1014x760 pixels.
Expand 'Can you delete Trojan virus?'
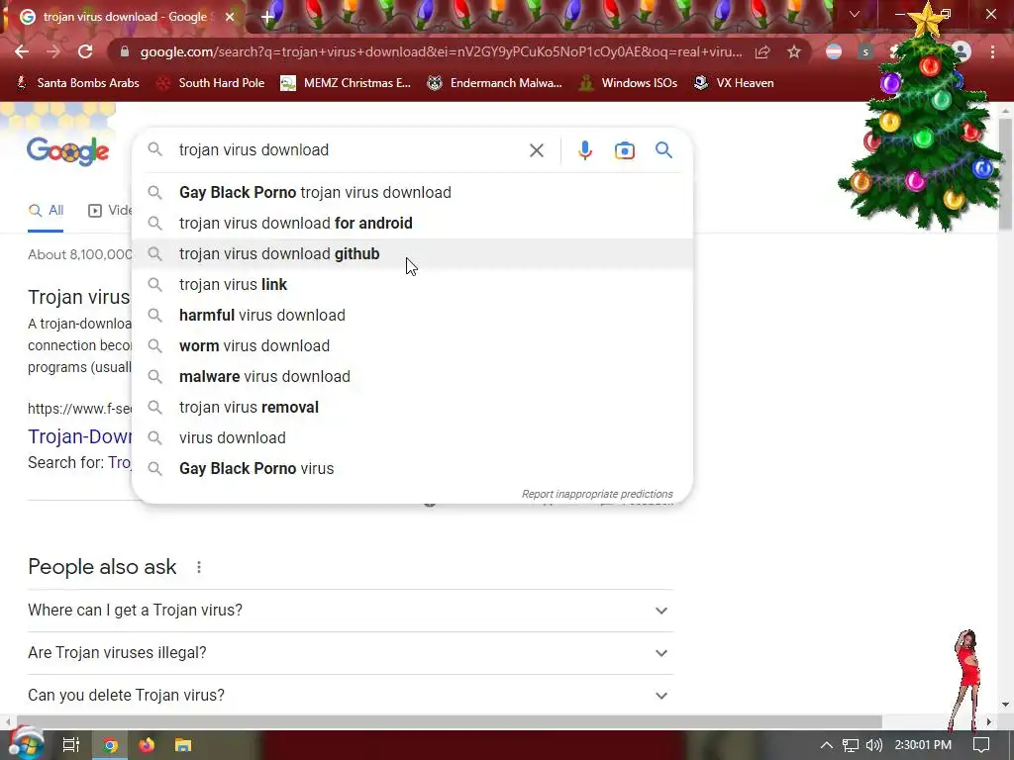pos(351,696)
